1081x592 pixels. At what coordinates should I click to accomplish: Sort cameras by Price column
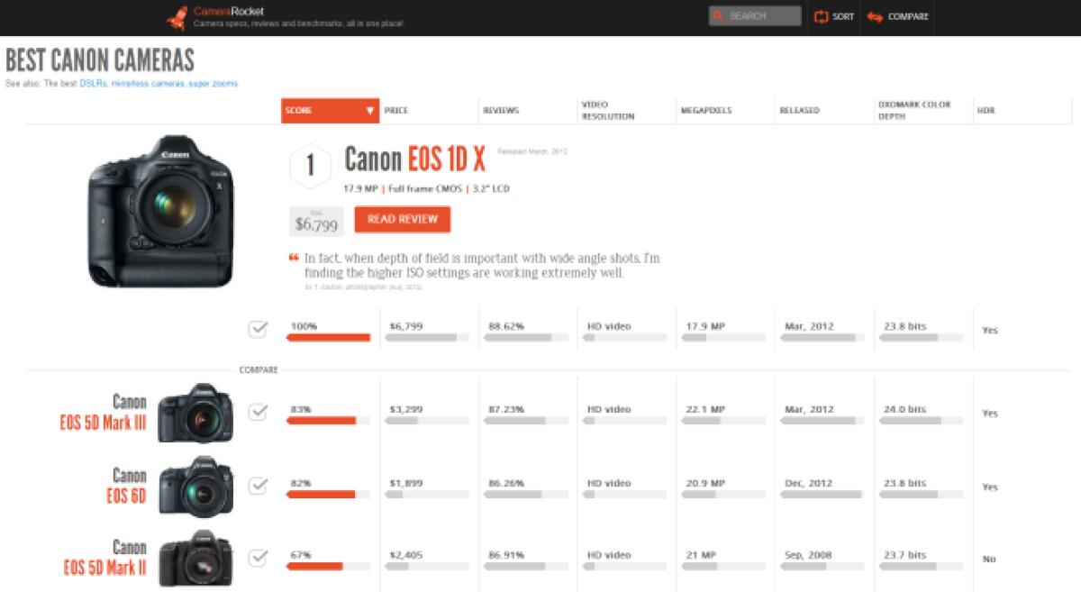click(396, 111)
